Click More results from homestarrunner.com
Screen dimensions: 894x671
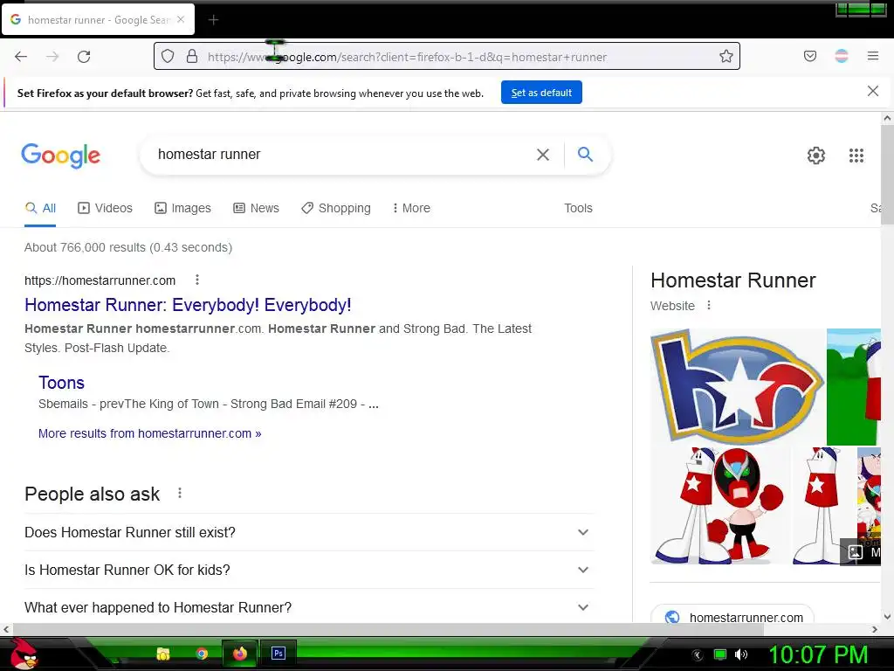point(149,433)
